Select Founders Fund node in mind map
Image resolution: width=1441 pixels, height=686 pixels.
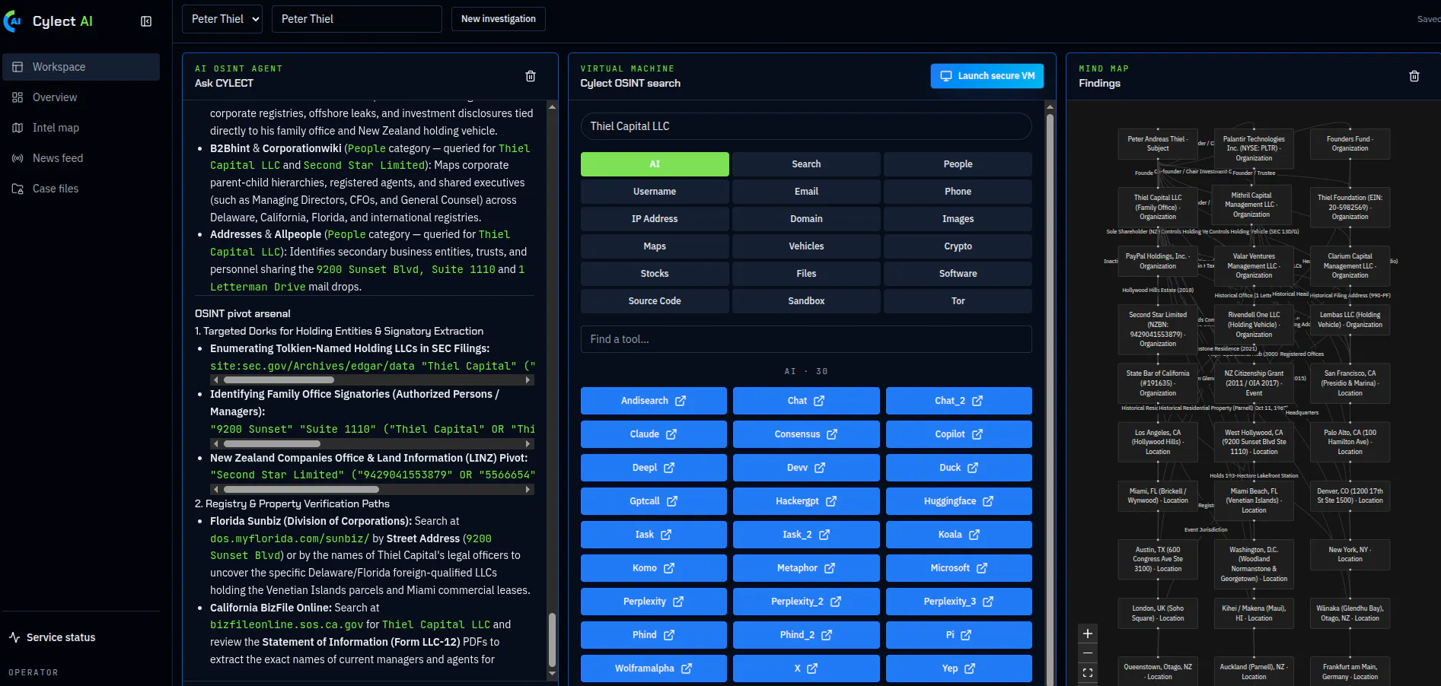pos(1350,144)
